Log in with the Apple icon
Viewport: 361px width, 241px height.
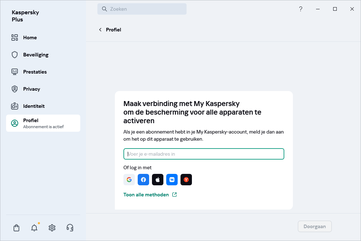click(x=157, y=180)
